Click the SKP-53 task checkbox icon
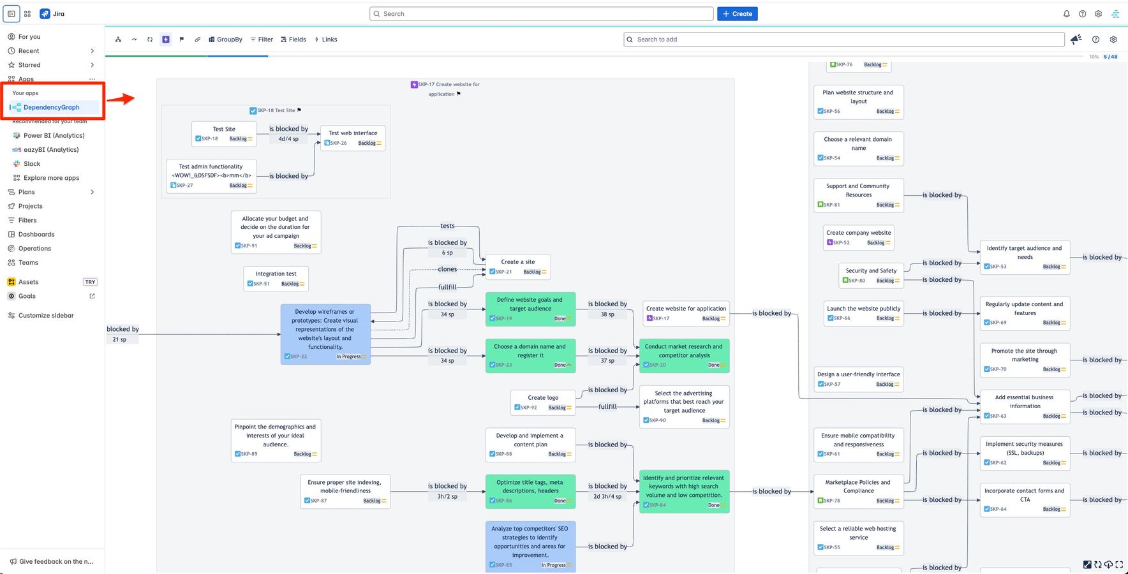Image resolution: width=1128 pixels, height=574 pixels. (986, 267)
